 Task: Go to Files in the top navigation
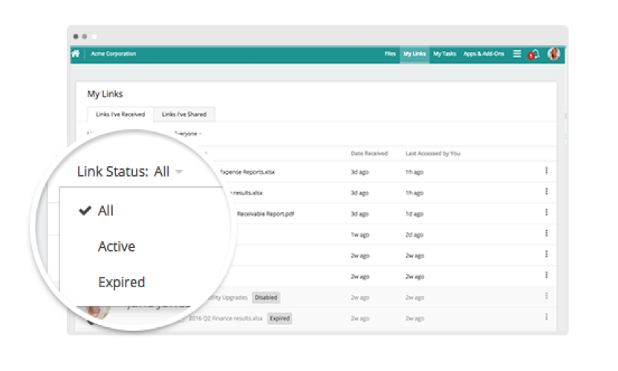coord(390,54)
